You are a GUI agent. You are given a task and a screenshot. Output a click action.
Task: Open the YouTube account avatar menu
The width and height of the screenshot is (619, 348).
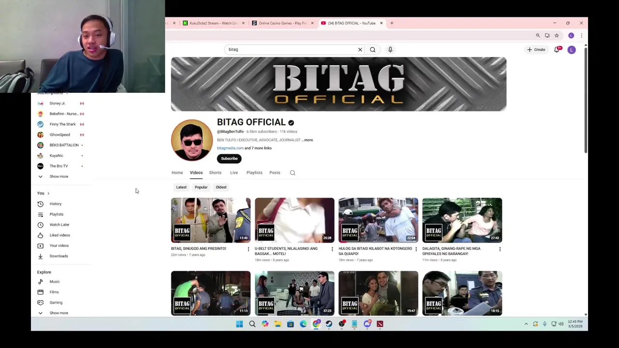coord(572,49)
